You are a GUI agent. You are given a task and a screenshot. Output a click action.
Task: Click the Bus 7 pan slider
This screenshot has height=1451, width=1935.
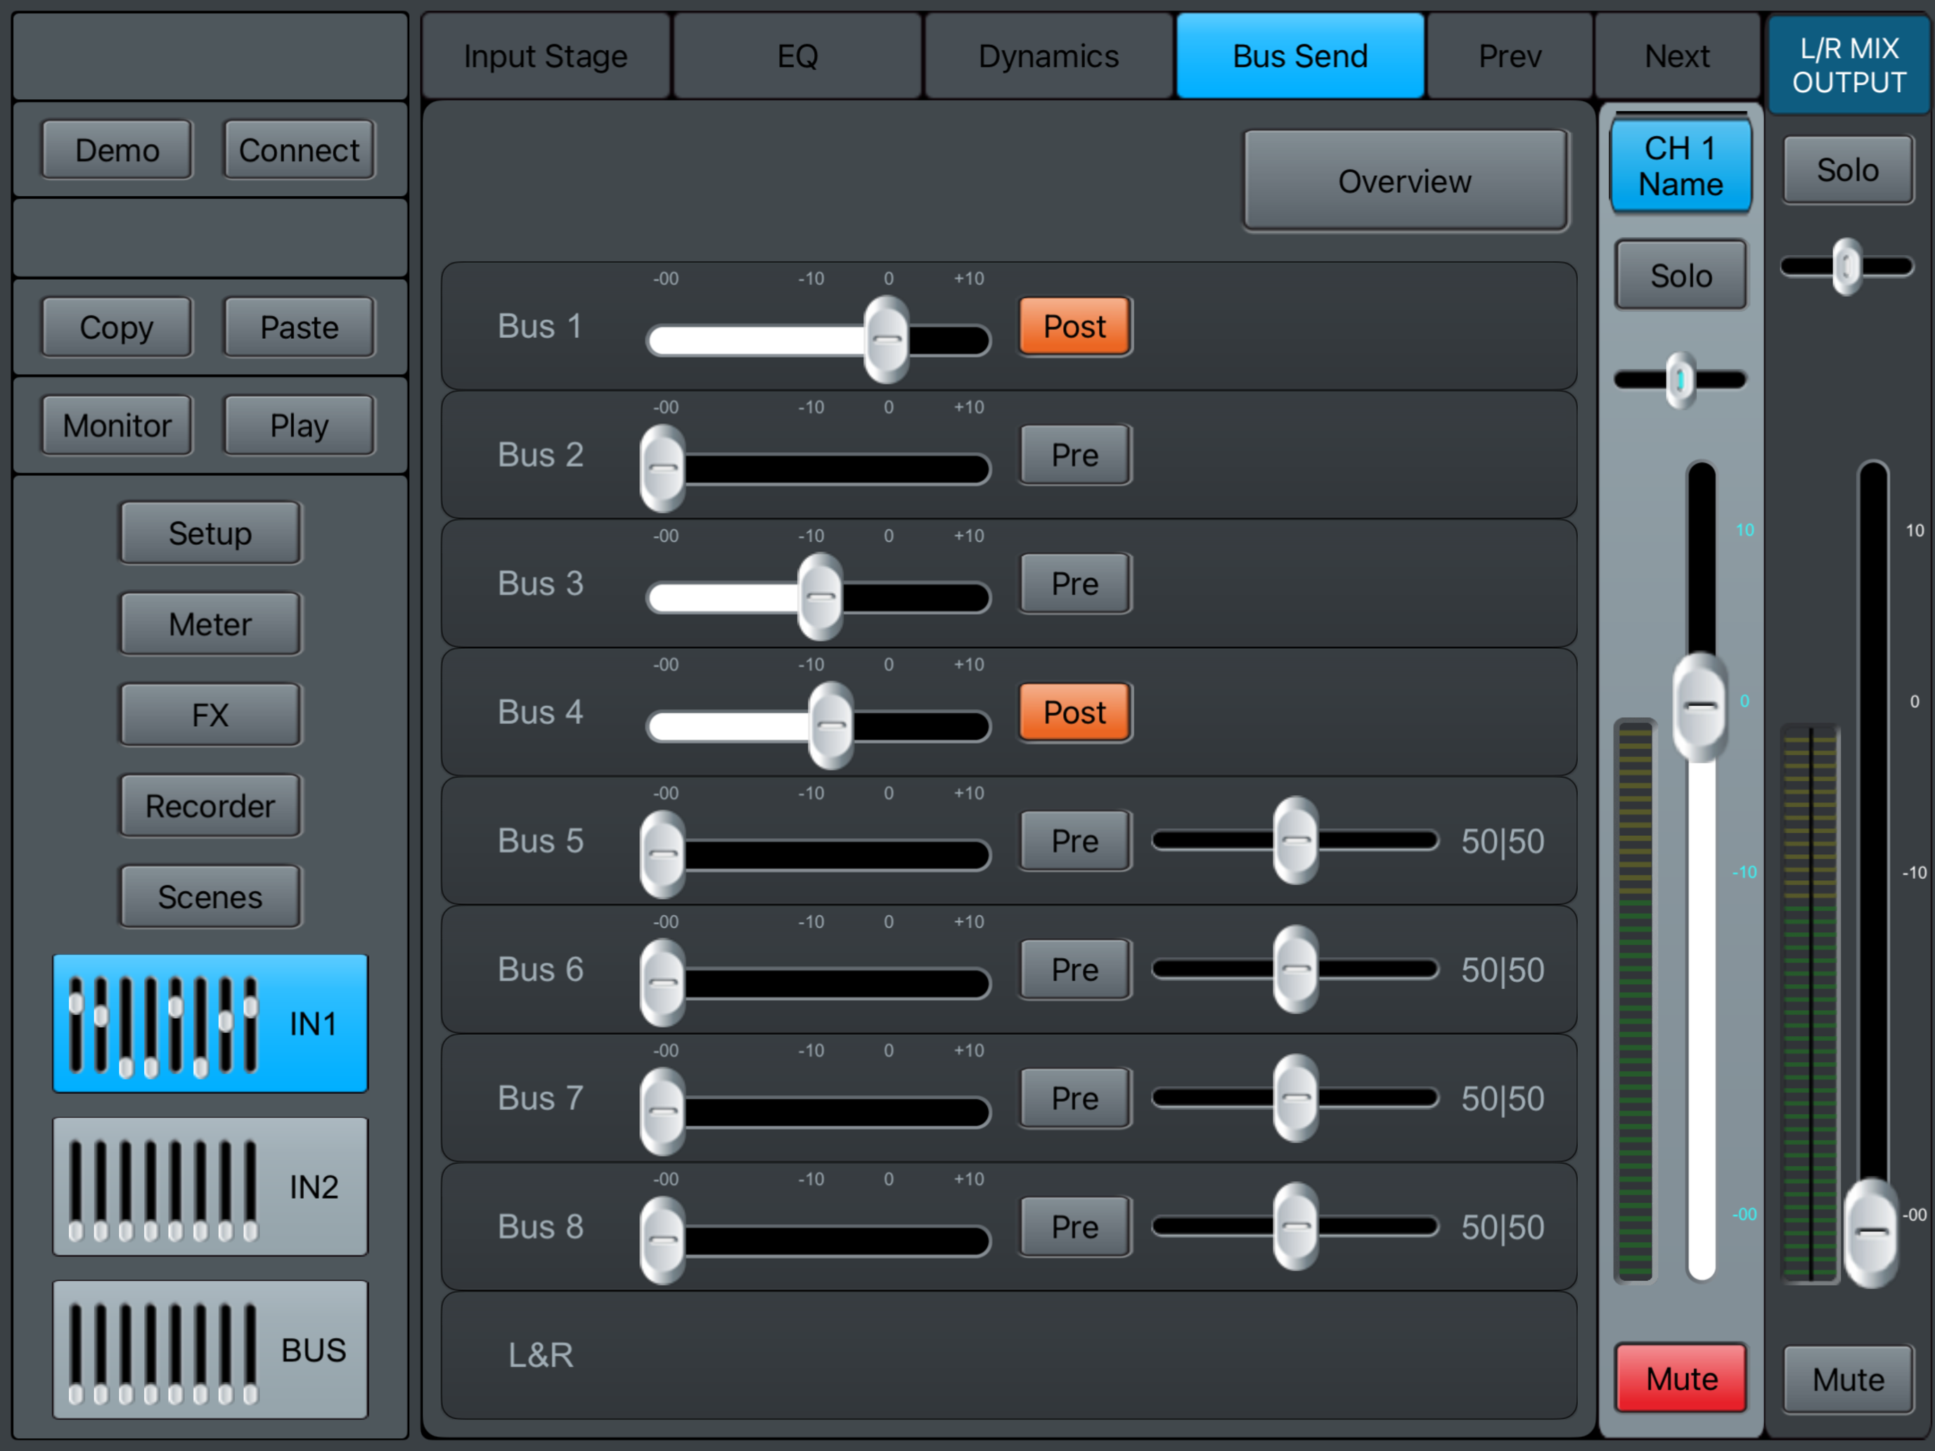pyautogui.click(x=1296, y=1097)
